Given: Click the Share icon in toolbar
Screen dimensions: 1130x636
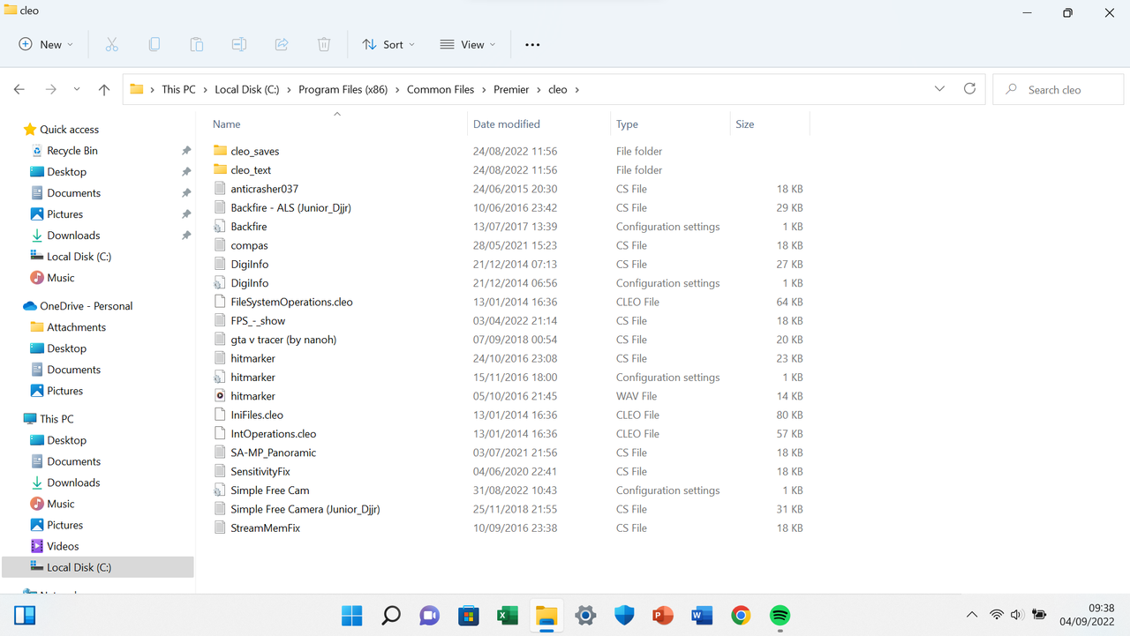Looking at the screenshot, I should pos(282,44).
